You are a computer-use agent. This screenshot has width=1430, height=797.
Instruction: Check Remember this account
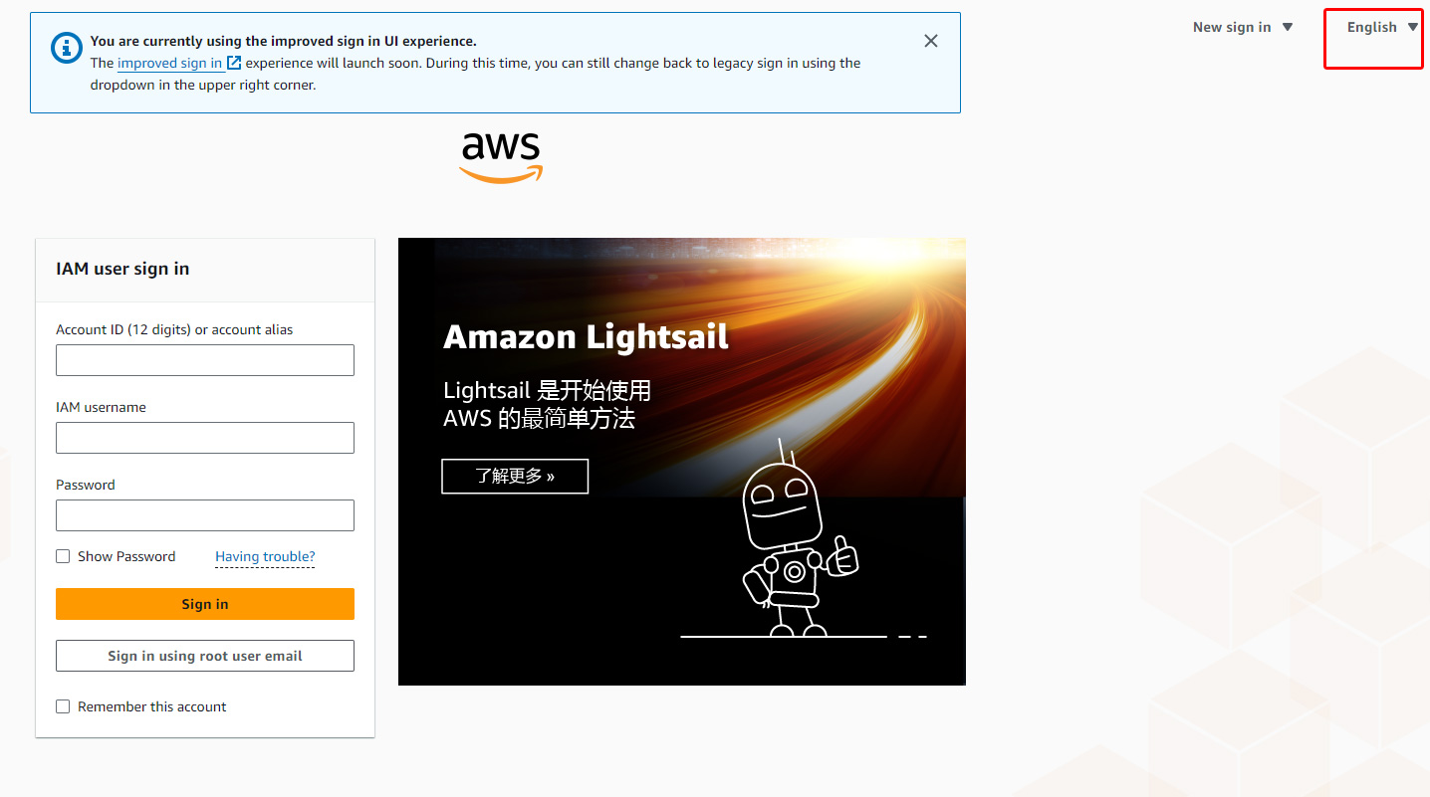pyautogui.click(x=63, y=706)
